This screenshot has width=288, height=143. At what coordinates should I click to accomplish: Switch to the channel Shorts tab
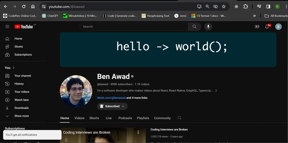(94, 118)
